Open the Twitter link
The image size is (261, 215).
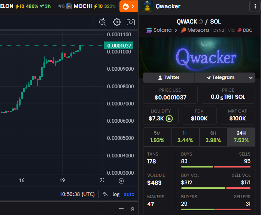169,78
